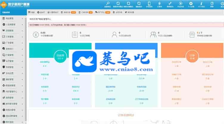Image resolution: width=224 pixels, height=124 pixels.
Task: Click the table grid icon in sidebar
Action: pyautogui.click(x=4, y=79)
